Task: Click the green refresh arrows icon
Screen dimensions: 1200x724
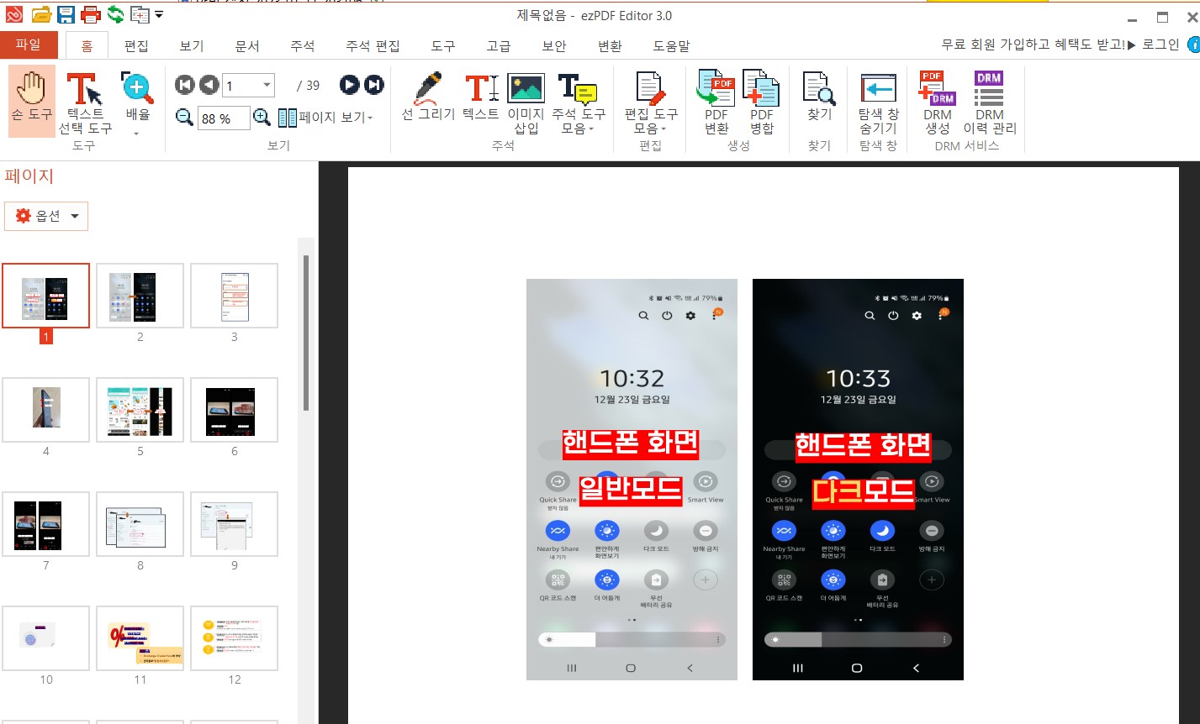Action: (x=115, y=15)
